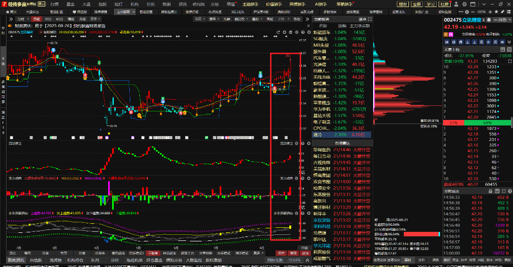Click the refresh arrow icon above K-line chart
This screenshot has height=267, width=513.
tap(278, 32)
